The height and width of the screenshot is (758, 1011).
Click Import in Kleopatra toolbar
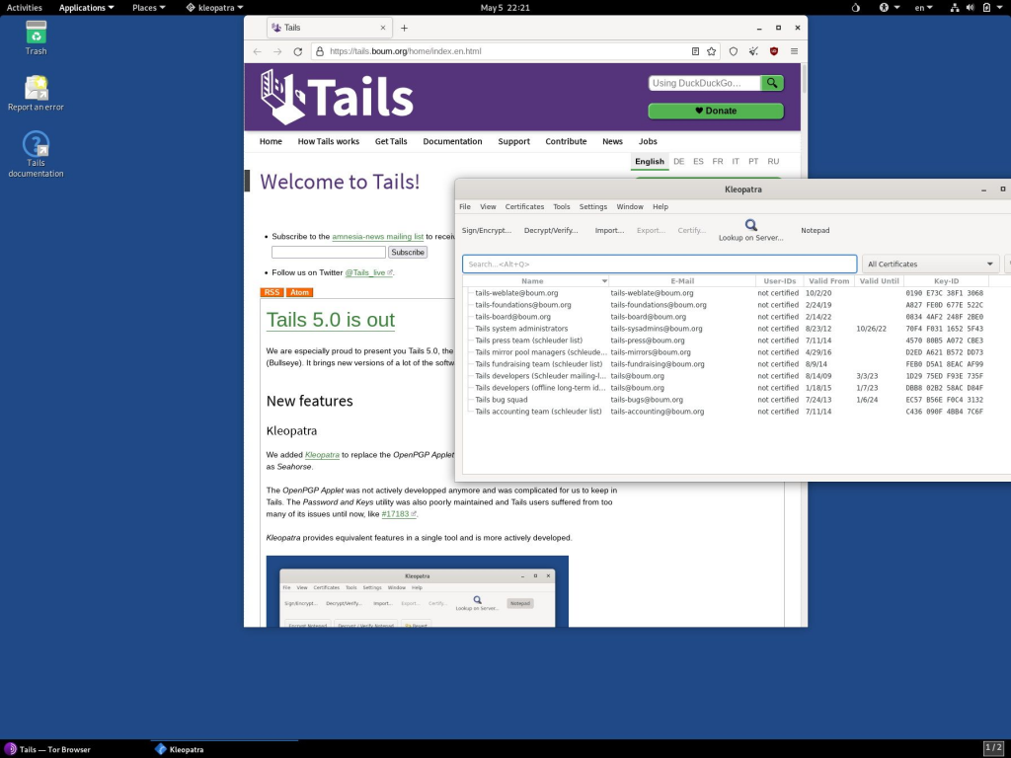click(x=609, y=230)
